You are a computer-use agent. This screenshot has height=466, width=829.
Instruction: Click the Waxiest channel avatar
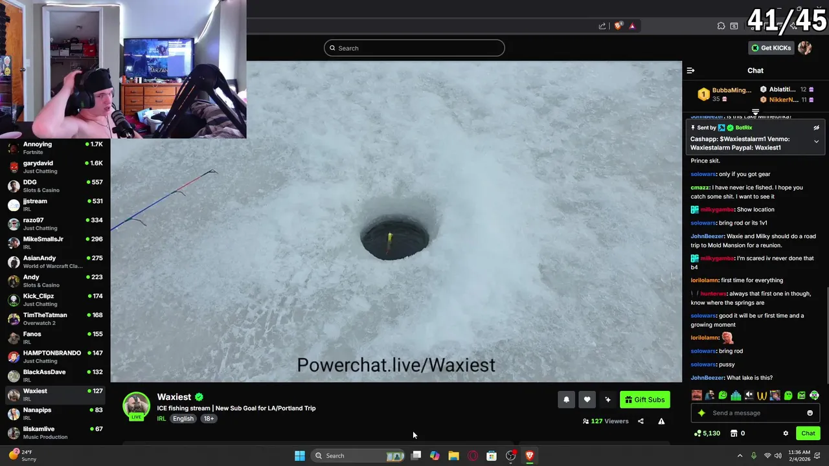pyautogui.click(x=136, y=405)
